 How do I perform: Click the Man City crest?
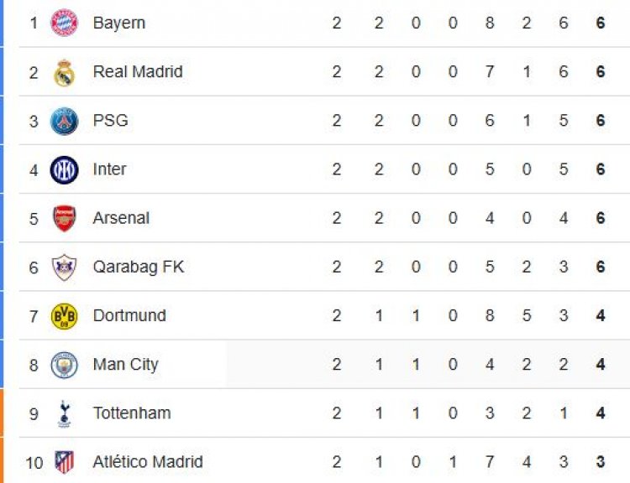65,365
